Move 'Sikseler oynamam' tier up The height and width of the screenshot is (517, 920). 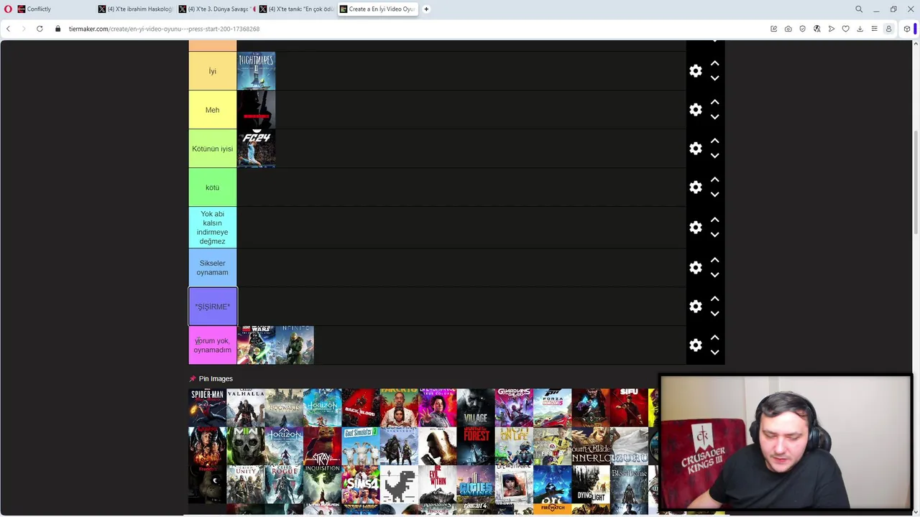point(714,260)
